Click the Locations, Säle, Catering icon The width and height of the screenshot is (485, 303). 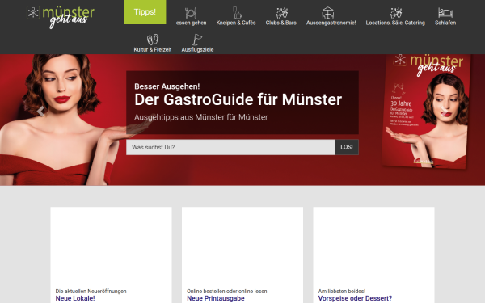click(x=396, y=13)
